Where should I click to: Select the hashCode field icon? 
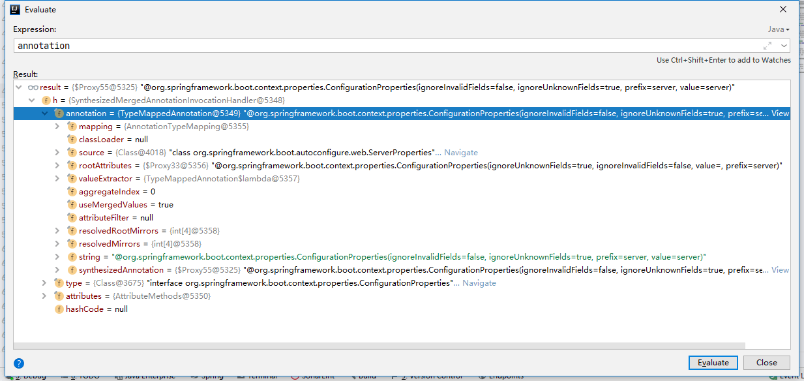point(59,309)
